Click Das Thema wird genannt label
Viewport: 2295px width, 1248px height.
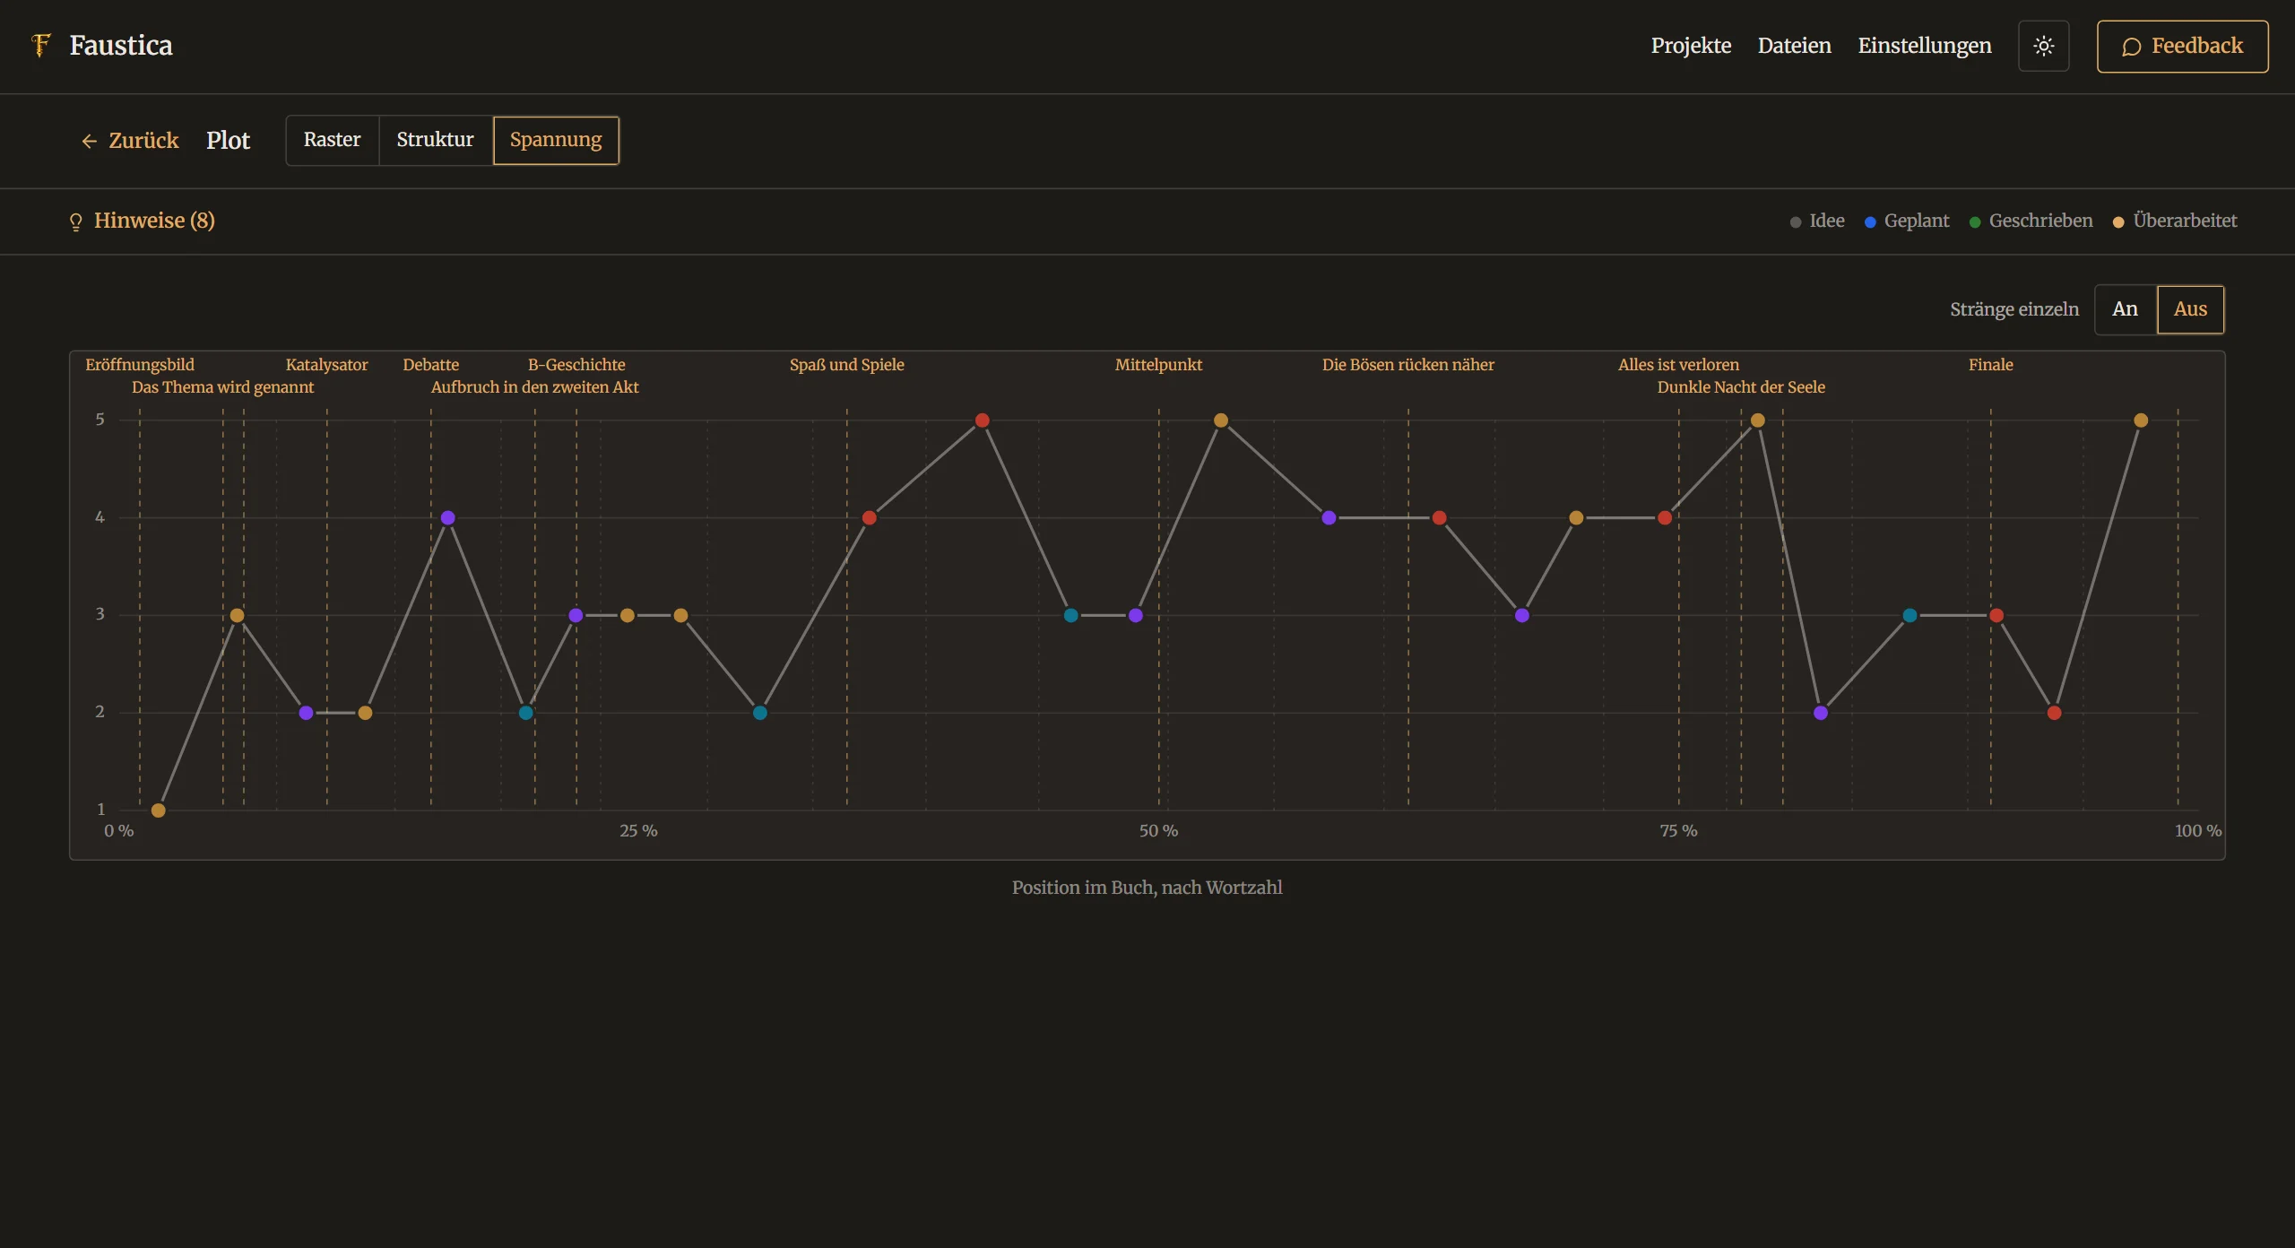(x=223, y=387)
